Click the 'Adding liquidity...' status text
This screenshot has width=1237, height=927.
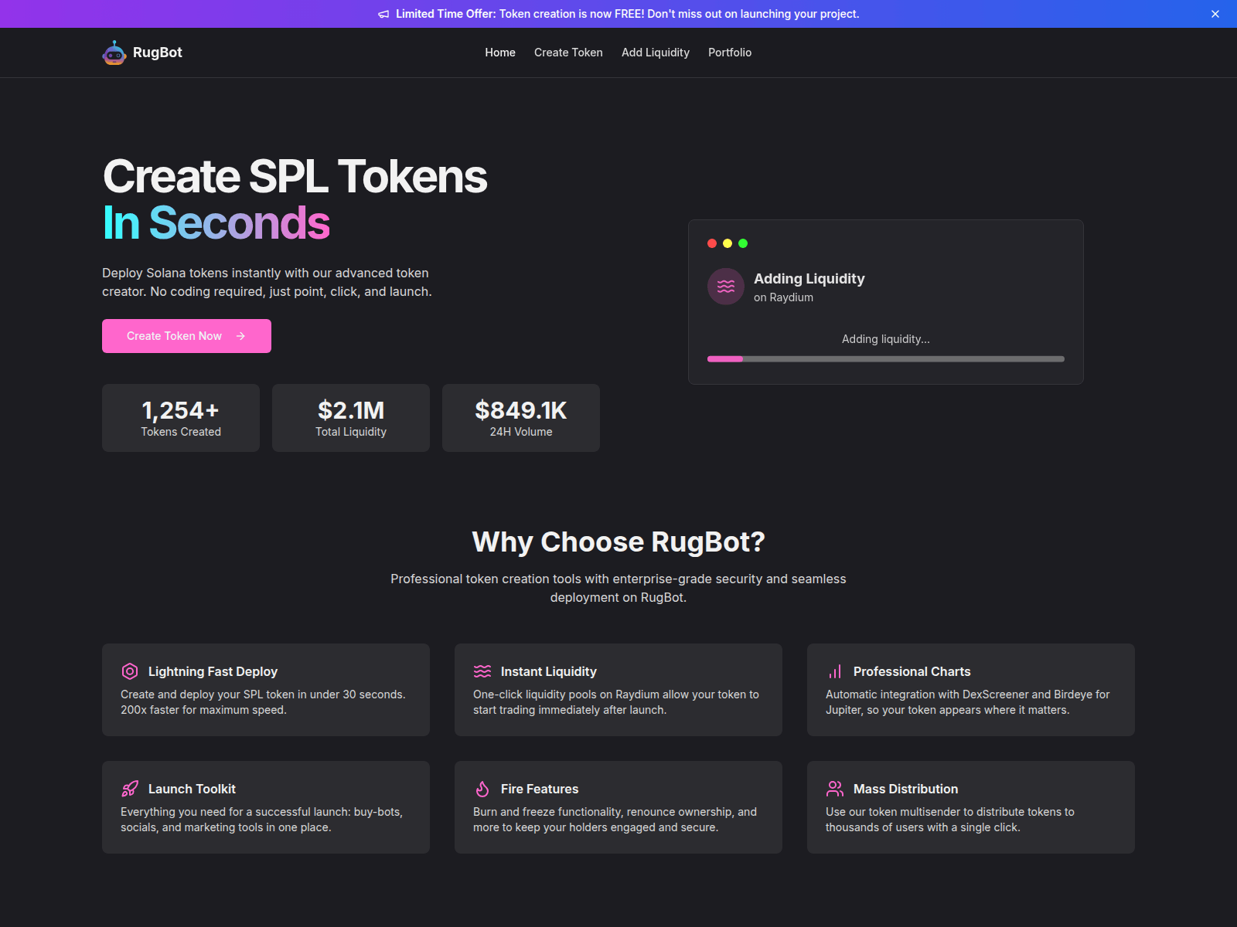pyautogui.click(x=886, y=339)
